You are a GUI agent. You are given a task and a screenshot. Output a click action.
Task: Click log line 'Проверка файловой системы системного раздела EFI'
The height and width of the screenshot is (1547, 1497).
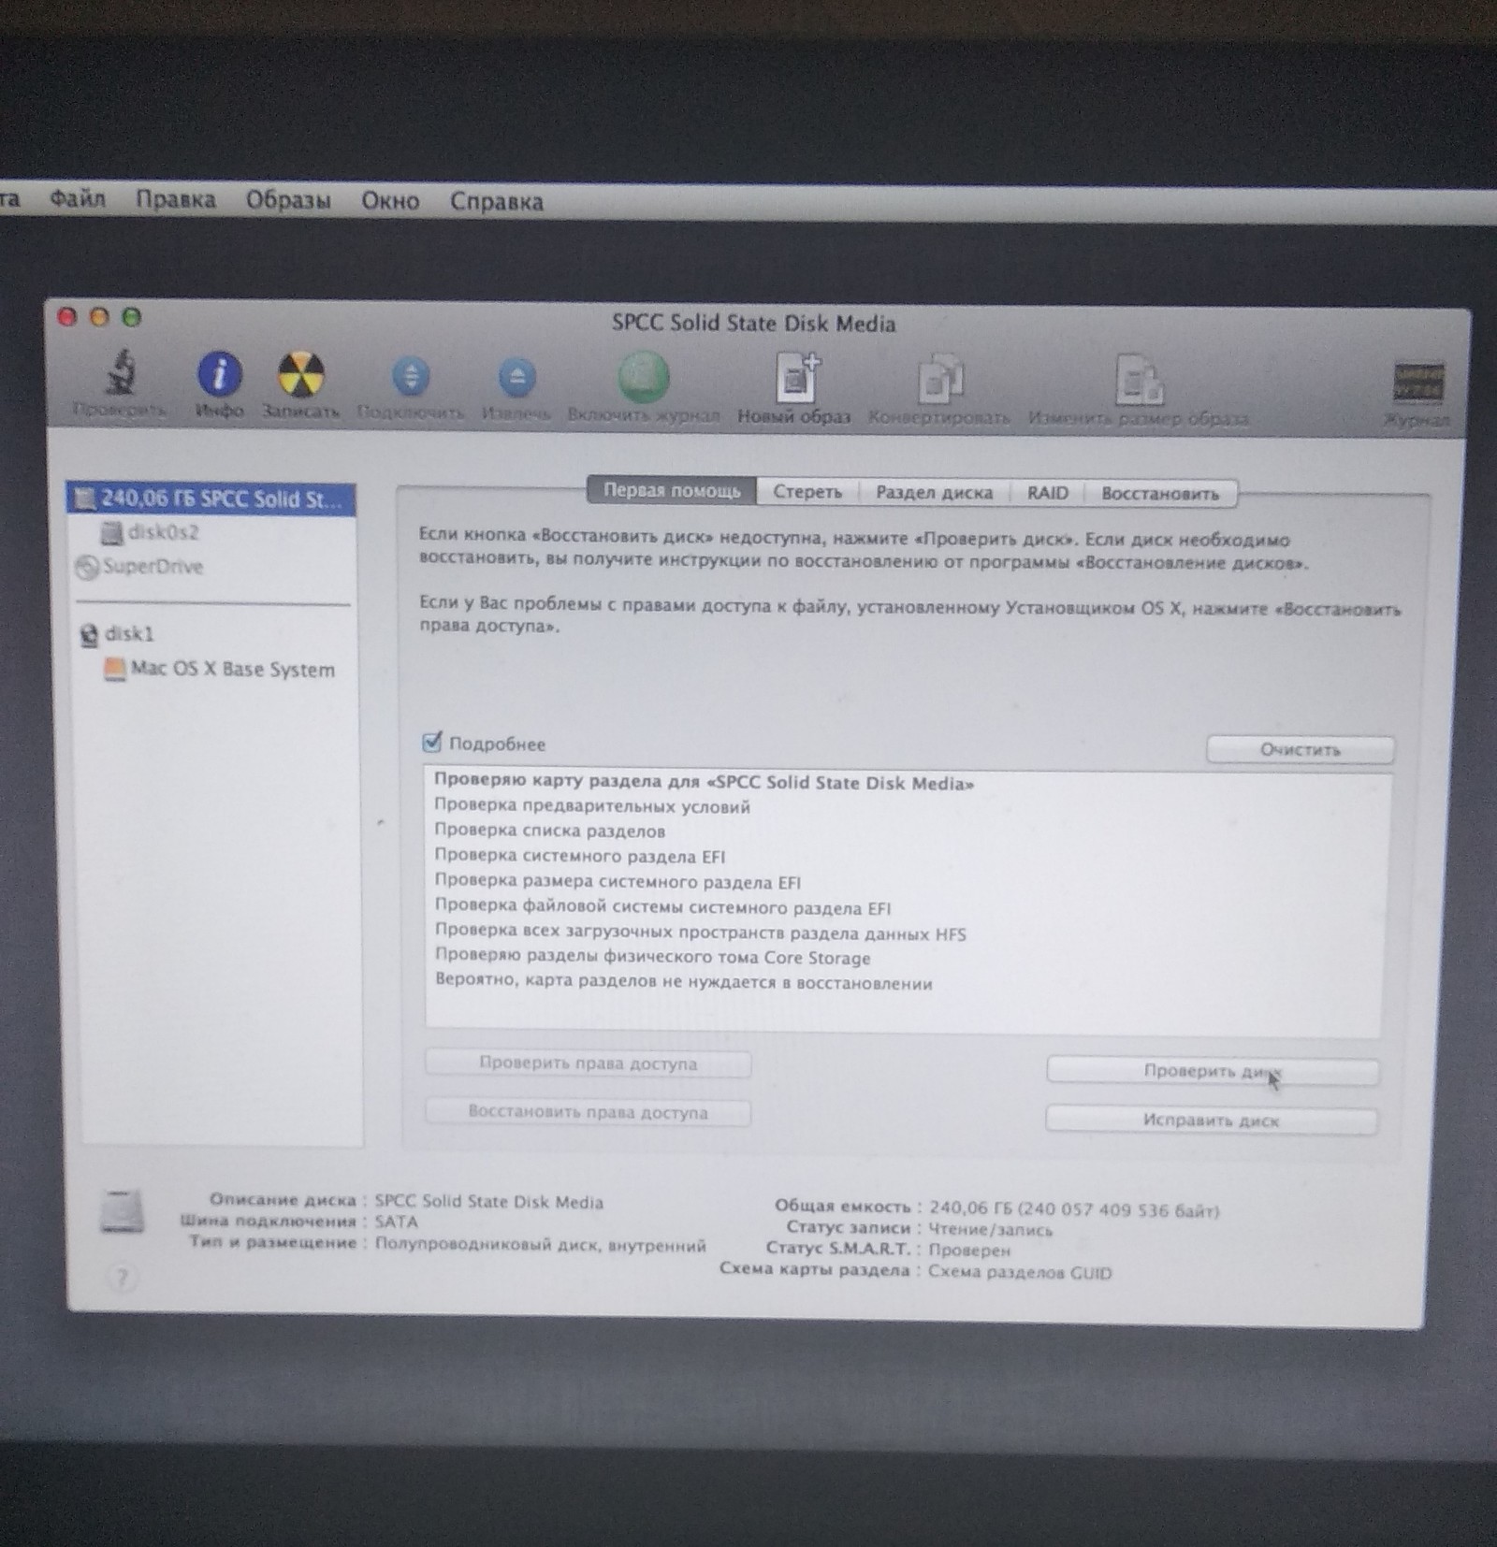click(x=662, y=906)
